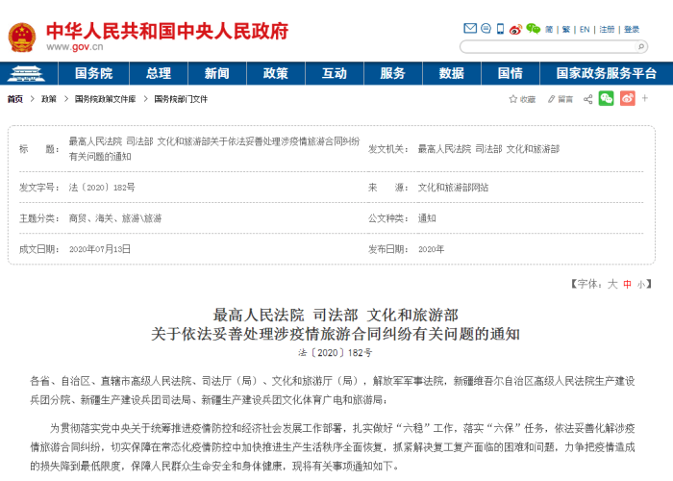Click 成文日期 value 2020年07月13日

100,249
